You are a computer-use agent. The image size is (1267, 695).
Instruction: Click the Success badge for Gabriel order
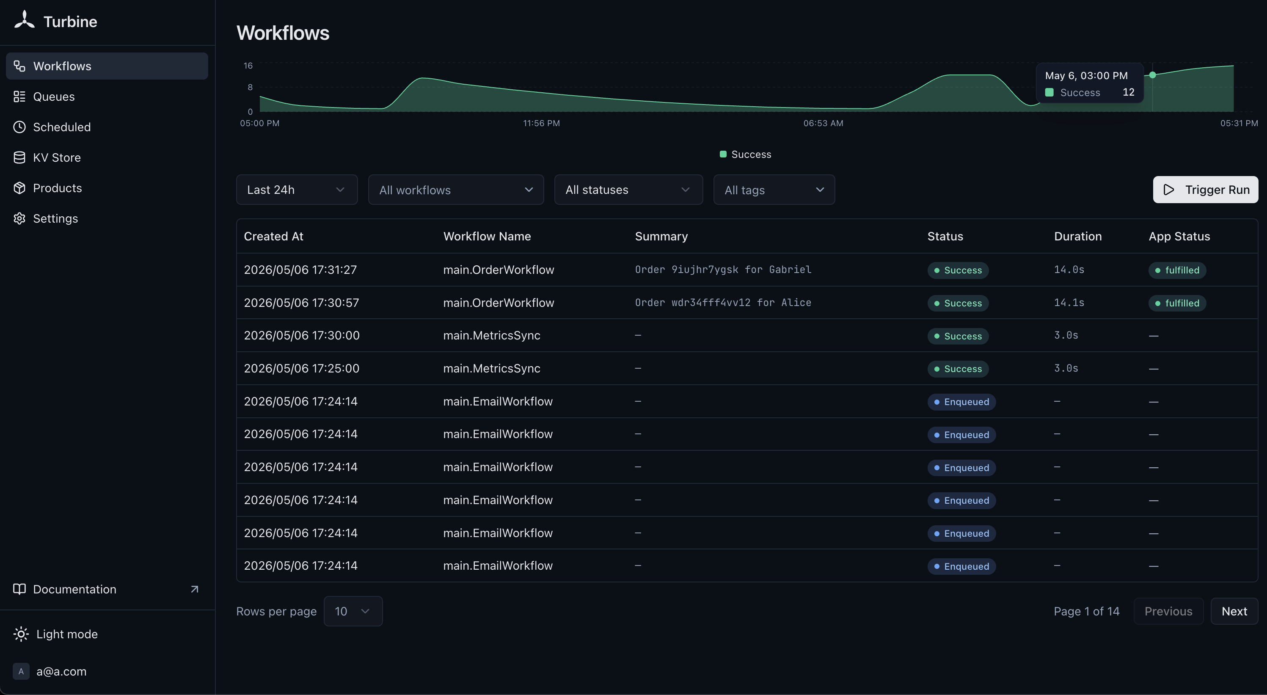[958, 270]
